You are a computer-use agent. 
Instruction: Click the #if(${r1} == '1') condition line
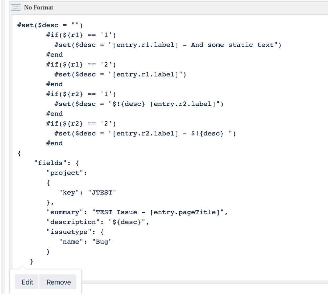80,35
